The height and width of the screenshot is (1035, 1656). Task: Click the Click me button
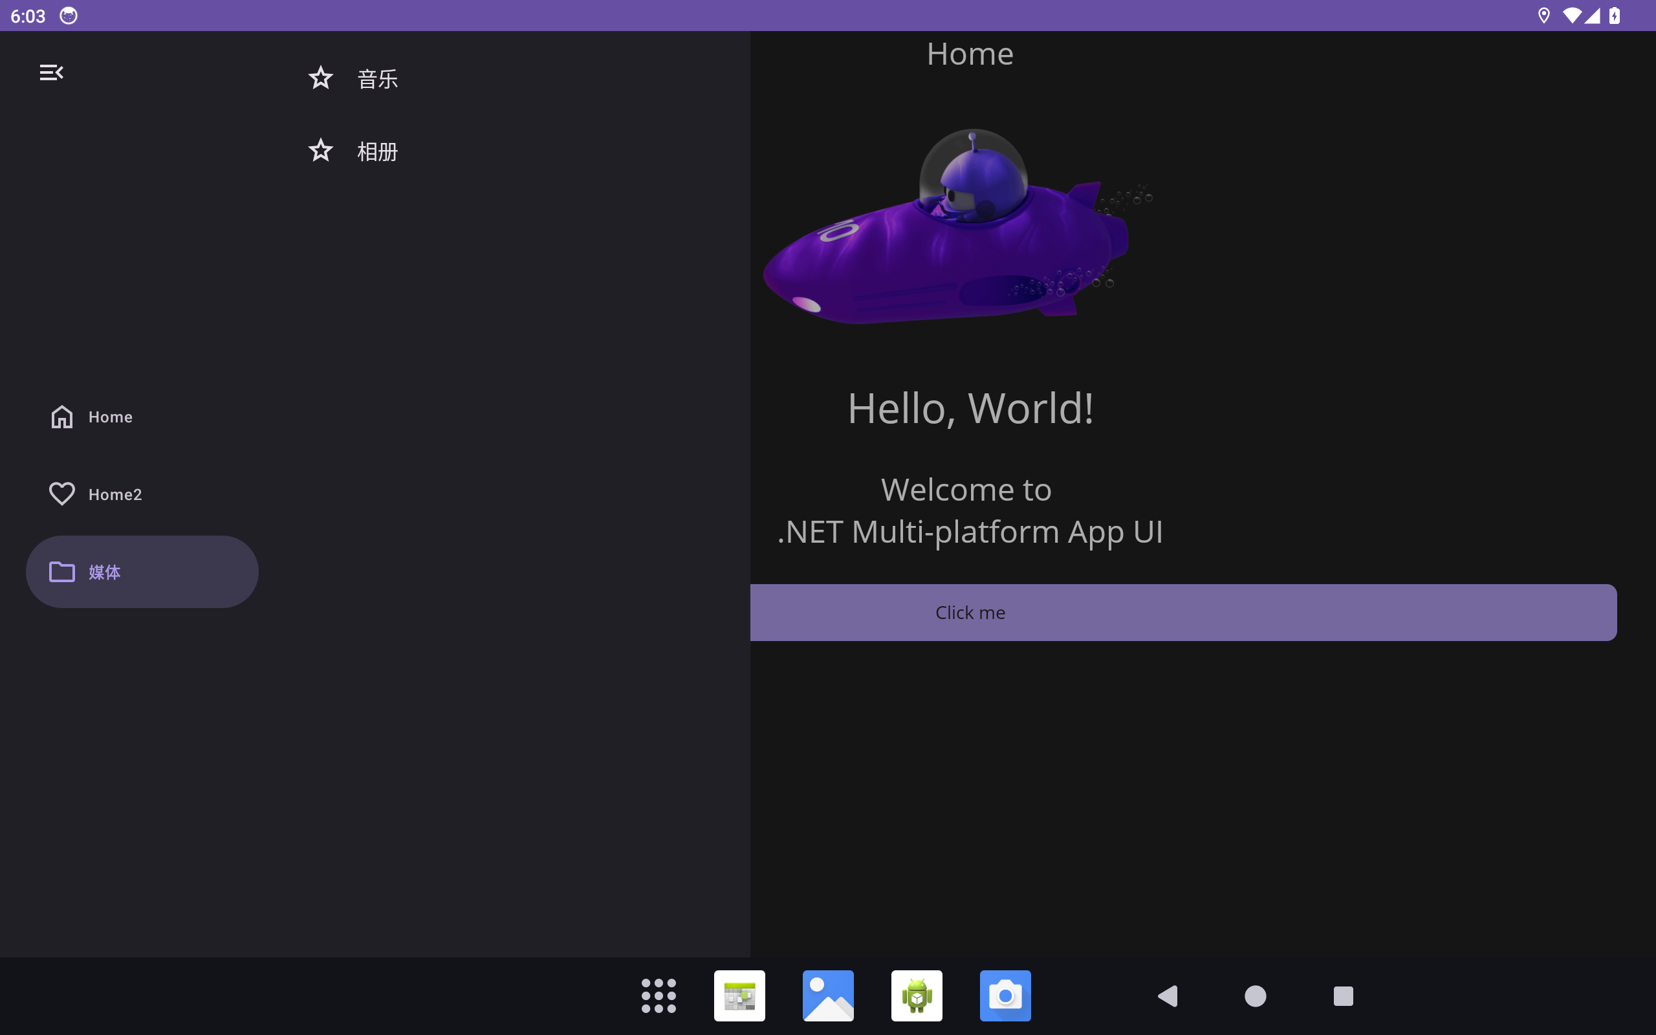pos(1183,613)
